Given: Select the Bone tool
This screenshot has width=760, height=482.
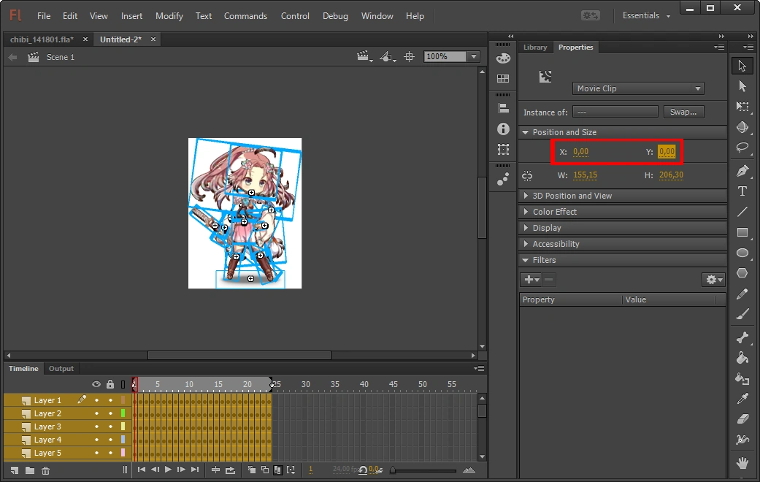Looking at the screenshot, I should point(742,337).
